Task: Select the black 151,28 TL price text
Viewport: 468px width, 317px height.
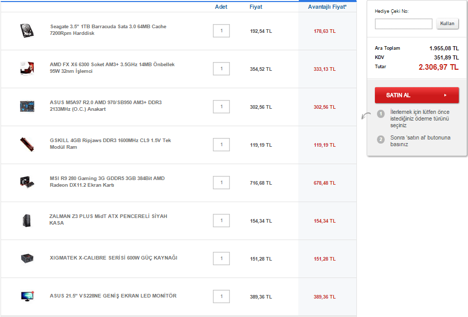Action: coord(261,259)
